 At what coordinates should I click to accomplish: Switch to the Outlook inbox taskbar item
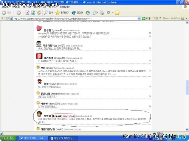click(33, 138)
